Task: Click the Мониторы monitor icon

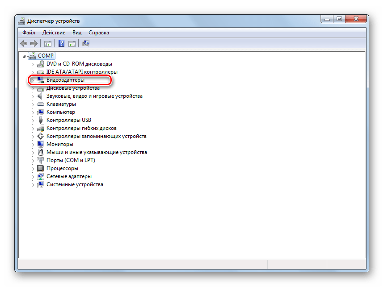Action: click(41, 144)
